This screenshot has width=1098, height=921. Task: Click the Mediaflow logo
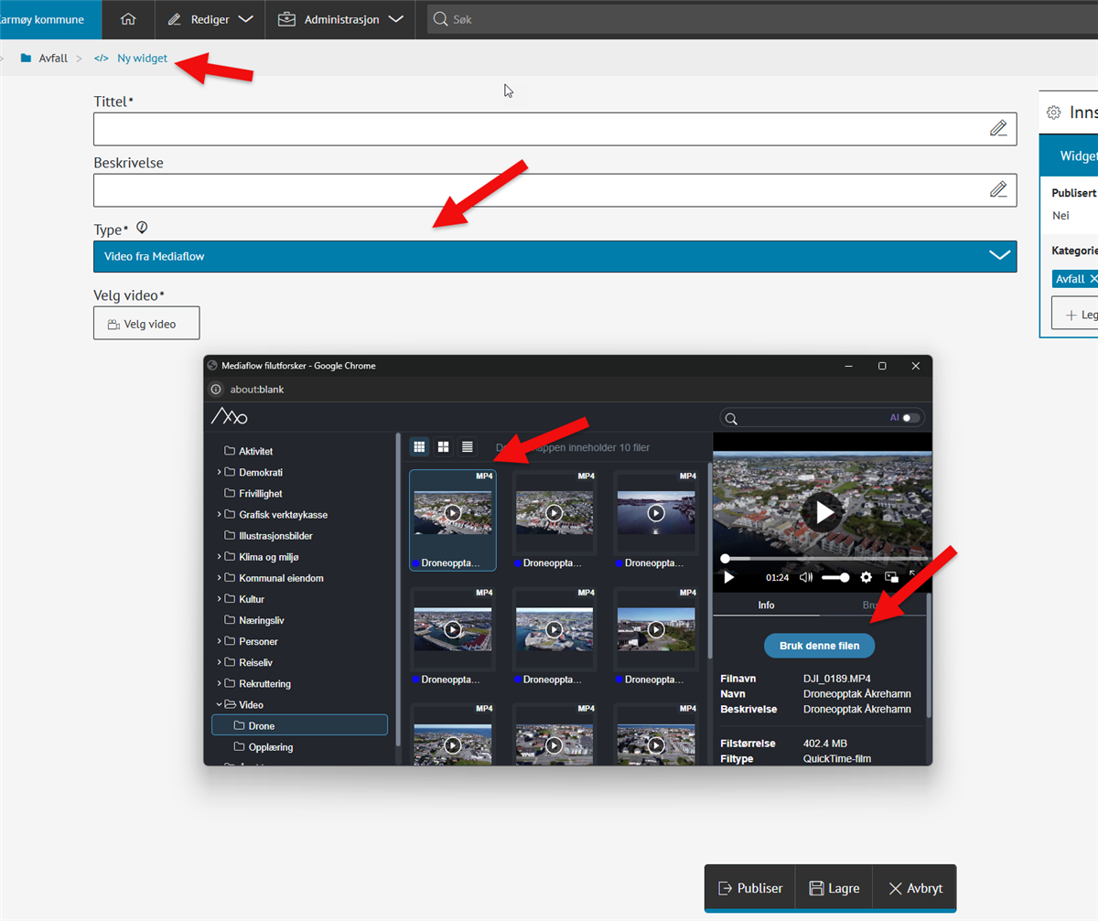point(229,417)
